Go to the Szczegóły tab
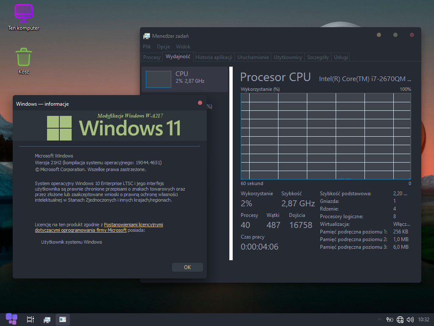The height and width of the screenshot is (326, 434). click(x=318, y=57)
